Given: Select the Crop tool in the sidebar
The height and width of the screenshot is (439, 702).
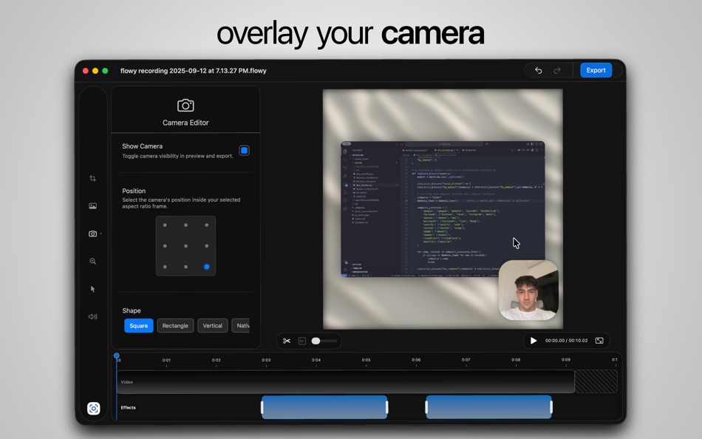Looking at the screenshot, I should [93, 178].
